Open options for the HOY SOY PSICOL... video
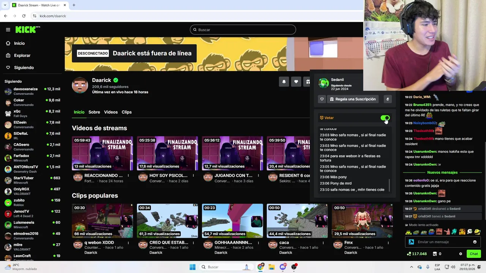This screenshot has width=486, height=273. [x=193, y=176]
